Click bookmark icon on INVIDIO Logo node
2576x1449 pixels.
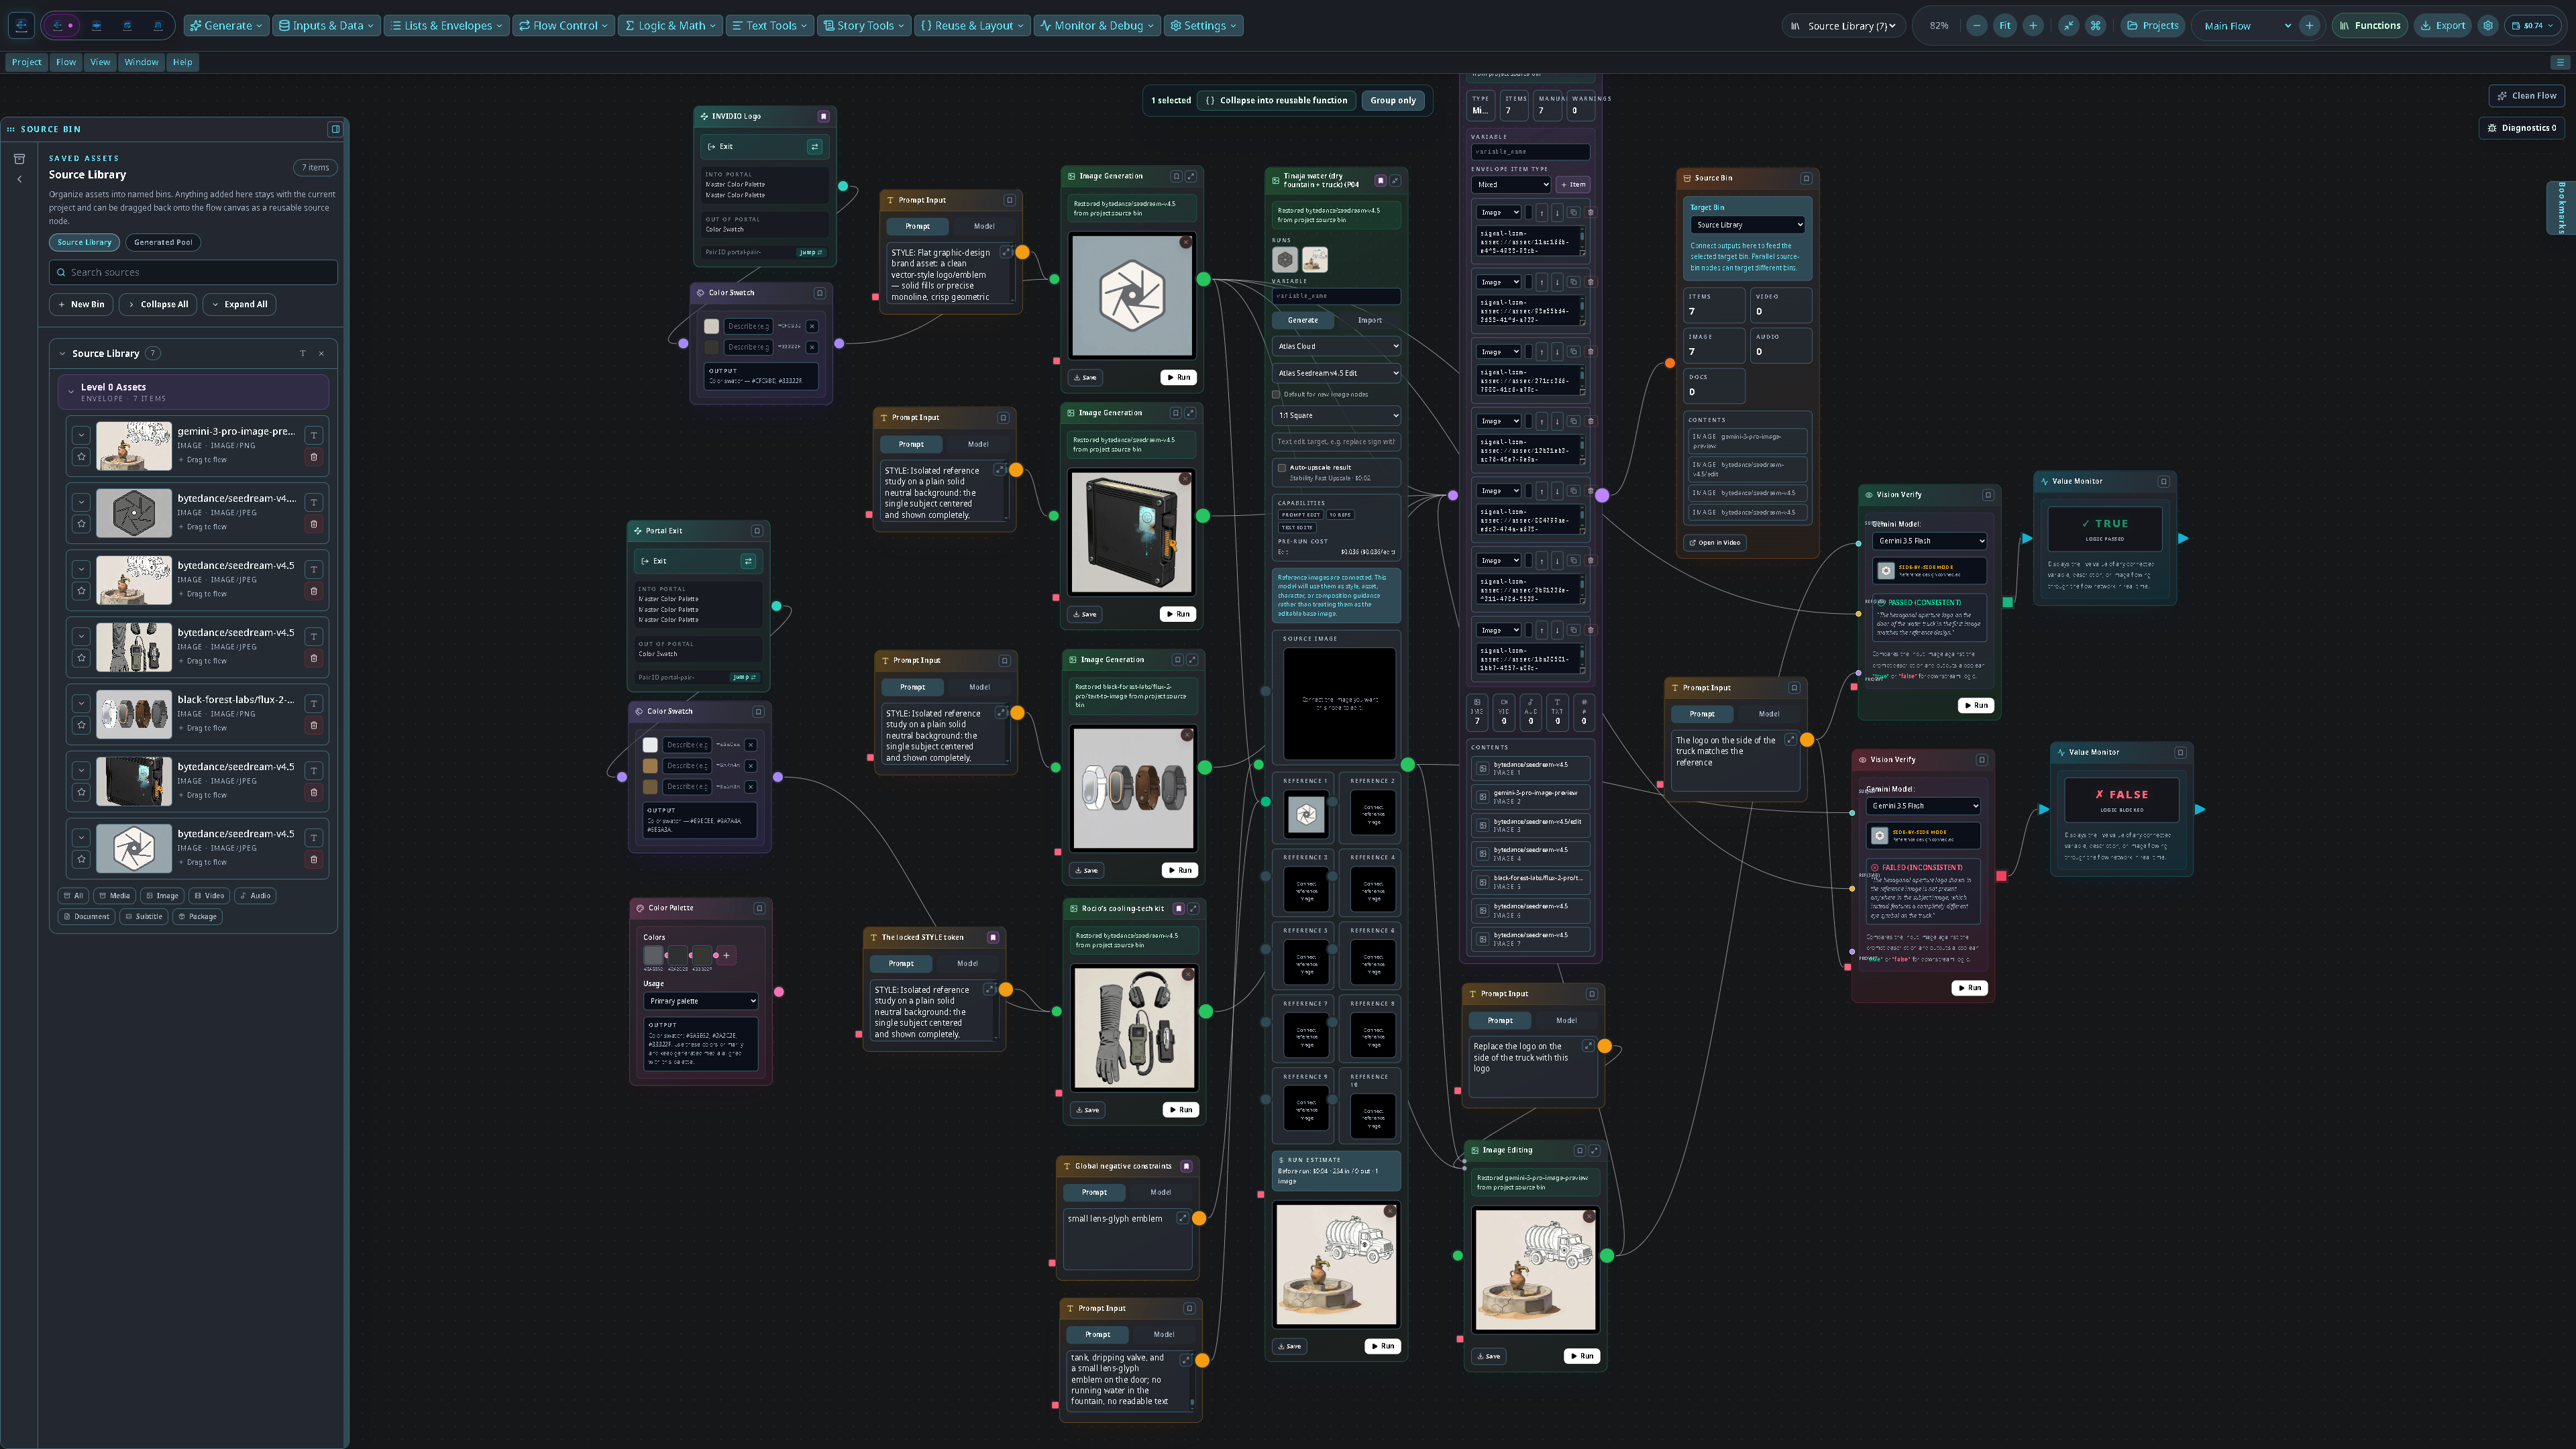click(x=823, y=116)
